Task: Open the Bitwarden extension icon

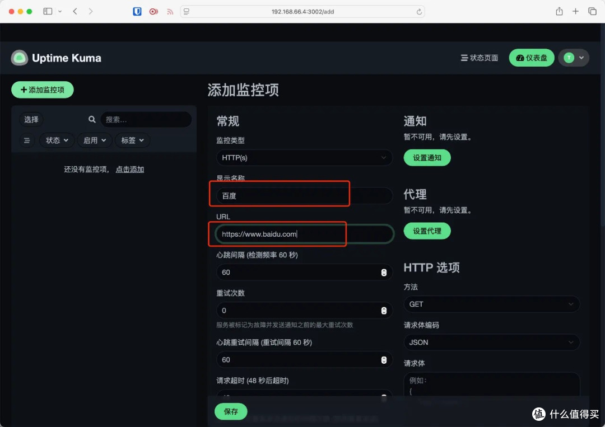Action: point(137,12)
